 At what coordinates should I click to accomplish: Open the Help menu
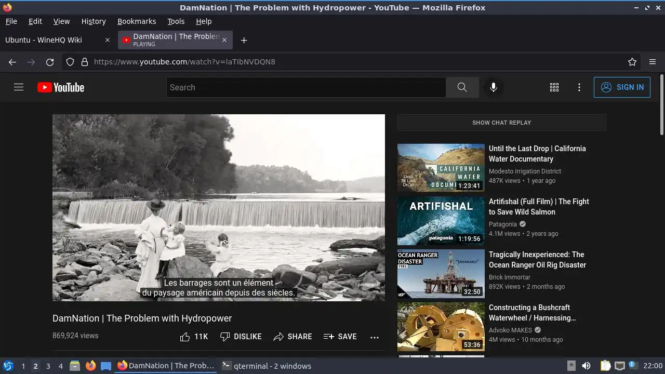204,21
